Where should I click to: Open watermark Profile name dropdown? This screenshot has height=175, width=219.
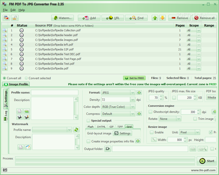(69, 130)
